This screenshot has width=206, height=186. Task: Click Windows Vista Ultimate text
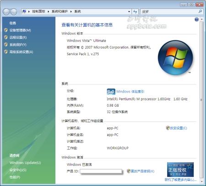pos(87,40)
